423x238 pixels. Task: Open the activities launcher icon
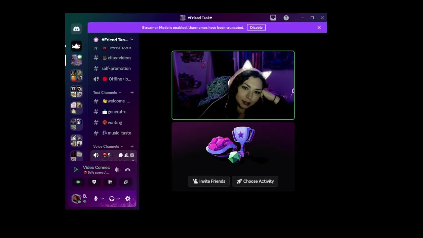(x=110, y=182)
